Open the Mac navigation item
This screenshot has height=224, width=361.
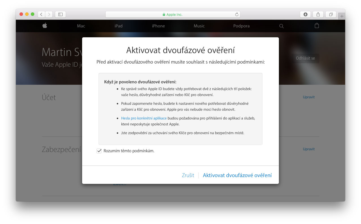coord(81,26)
